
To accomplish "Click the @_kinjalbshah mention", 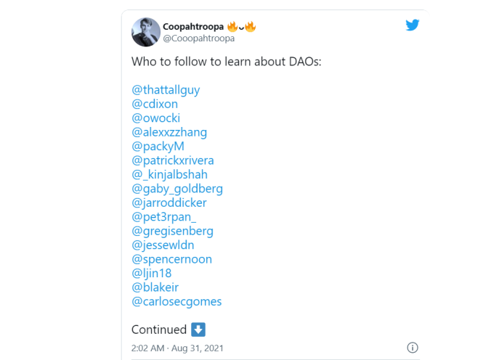I will [170, 175].
